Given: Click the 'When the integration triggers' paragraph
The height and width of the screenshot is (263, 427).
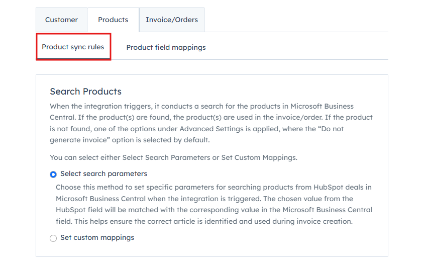Looking at the screenshot, I should tap(211, 123).
